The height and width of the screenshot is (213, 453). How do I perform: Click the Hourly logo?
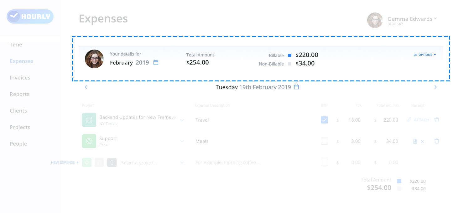30,17
